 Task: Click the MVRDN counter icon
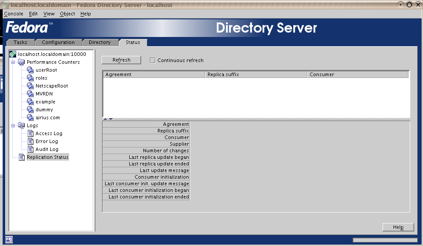click(x=30, y=94)
